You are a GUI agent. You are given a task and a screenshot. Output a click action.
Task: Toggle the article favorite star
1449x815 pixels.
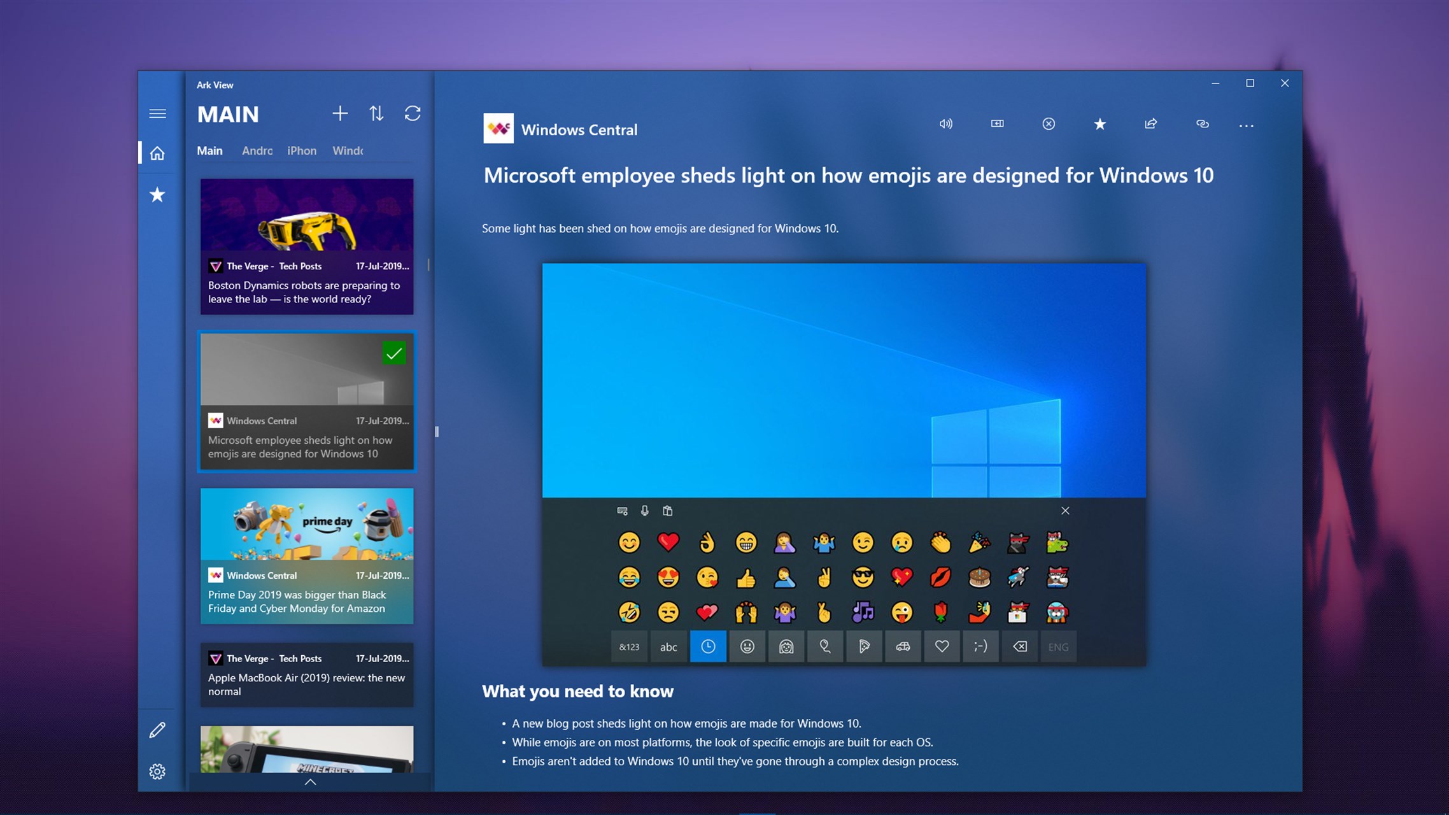1099,124
